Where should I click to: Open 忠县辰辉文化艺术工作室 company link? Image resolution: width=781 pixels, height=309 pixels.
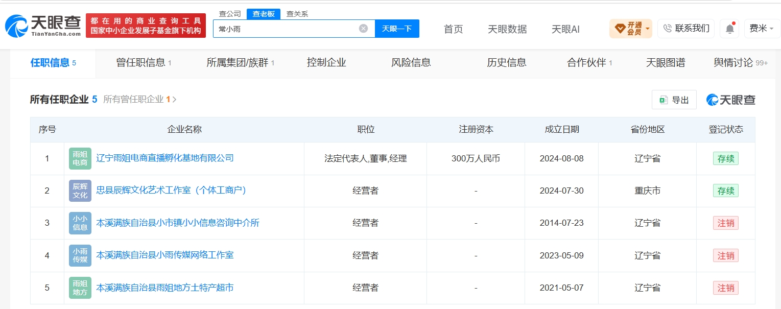(x=172, y=190)
